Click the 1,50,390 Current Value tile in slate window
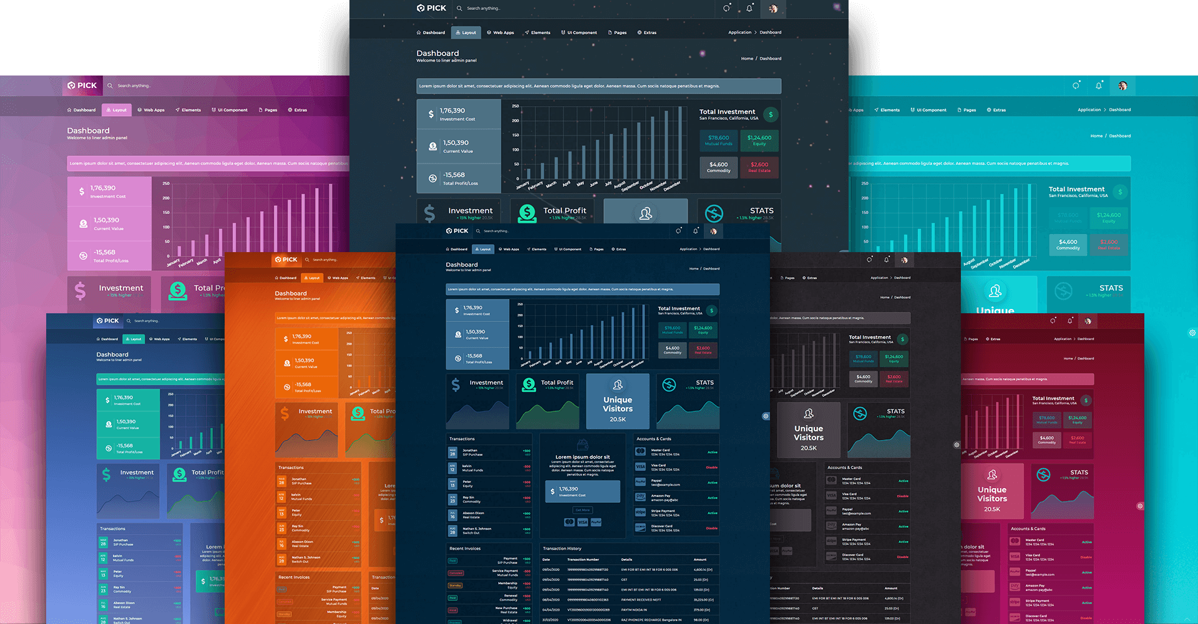This screenshot has height=624, width=1198. pyautogui.click(x=459, y=147)
